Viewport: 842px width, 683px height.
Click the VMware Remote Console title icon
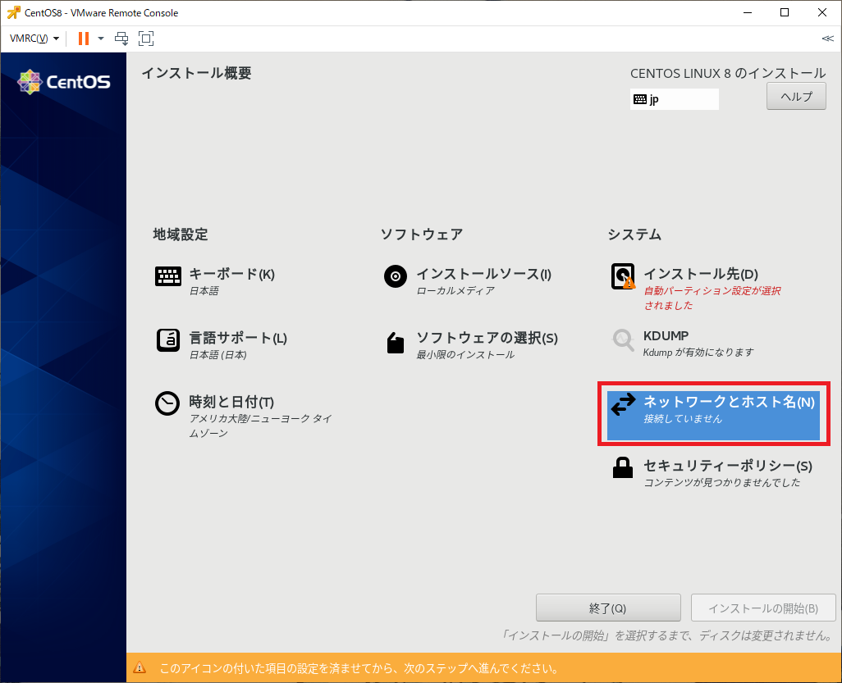coord(13,12)
